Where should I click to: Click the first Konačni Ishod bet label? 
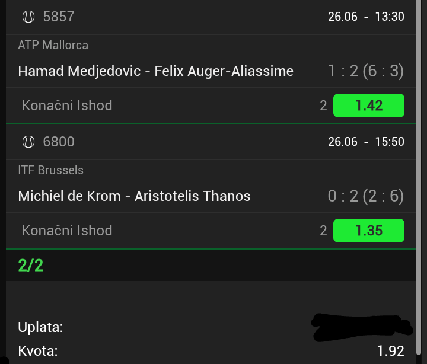[x=67, y=106]
